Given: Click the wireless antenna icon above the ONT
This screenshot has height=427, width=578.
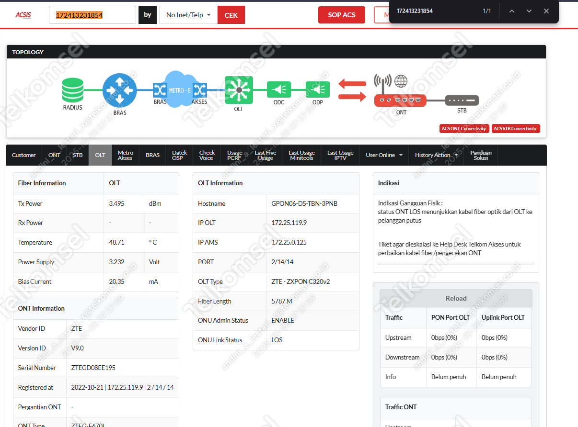Looking at the screenshot, I should coord(382,83).
